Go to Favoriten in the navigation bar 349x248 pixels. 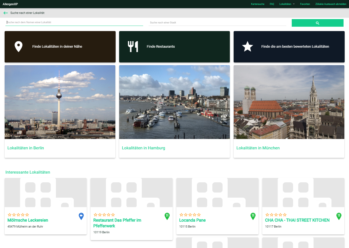tap(305, 4)
